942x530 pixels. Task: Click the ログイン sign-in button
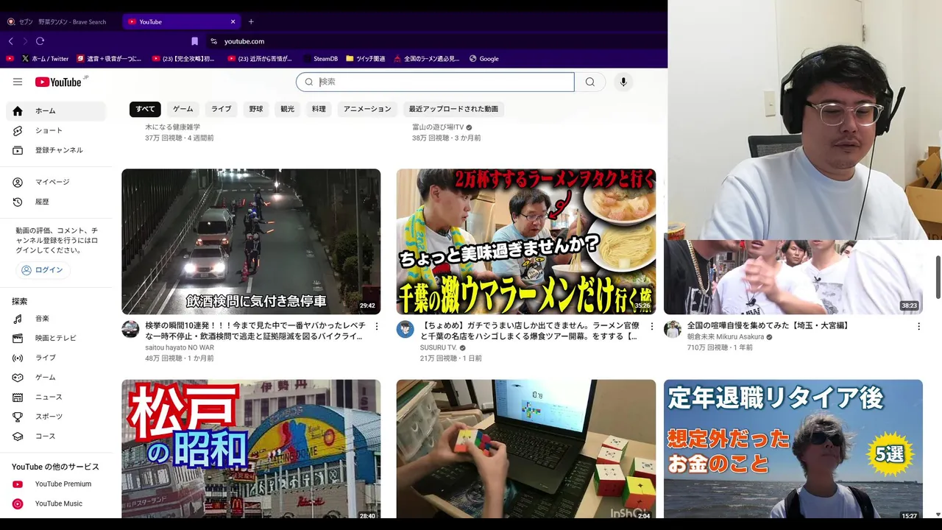pos(43,270)
